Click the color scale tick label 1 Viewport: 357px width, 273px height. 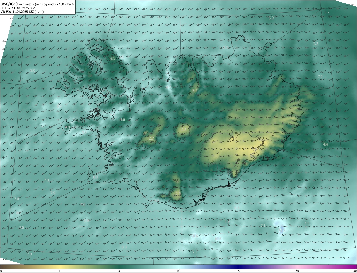60,271
